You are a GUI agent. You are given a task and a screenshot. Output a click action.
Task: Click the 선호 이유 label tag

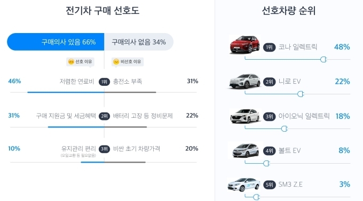[80, 62]
